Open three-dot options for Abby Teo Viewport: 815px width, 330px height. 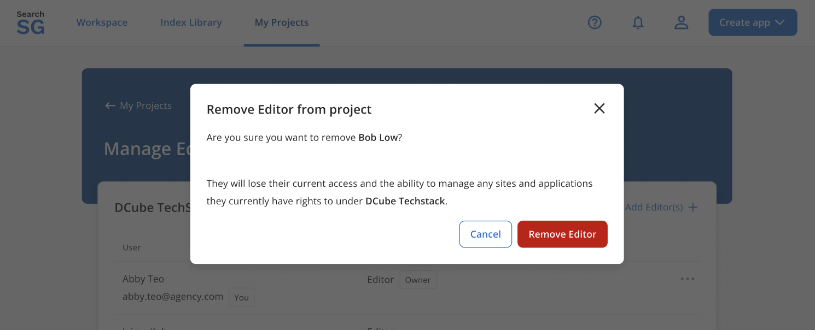coord(688,279)
